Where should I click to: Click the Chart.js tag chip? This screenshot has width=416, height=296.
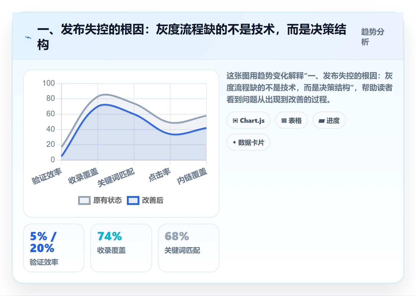click(x=248, y=120)
